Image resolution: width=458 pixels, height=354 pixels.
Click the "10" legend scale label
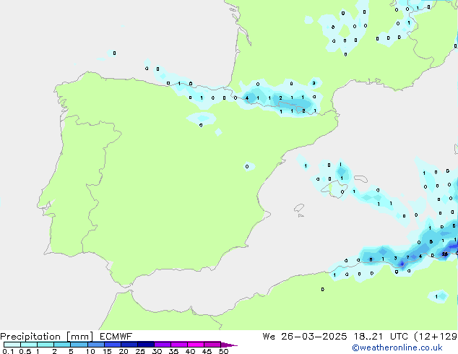(x=90, y=351)
